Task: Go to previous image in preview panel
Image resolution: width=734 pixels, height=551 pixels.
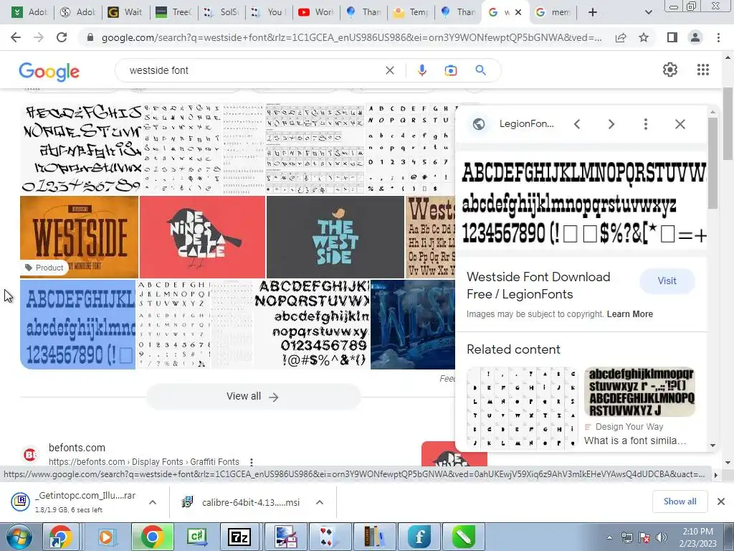Action: 577,124
